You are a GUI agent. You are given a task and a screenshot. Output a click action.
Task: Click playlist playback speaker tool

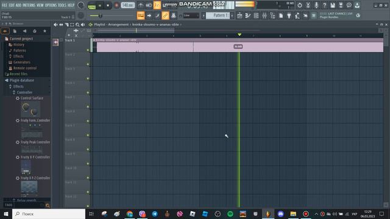tap(83, 24)
